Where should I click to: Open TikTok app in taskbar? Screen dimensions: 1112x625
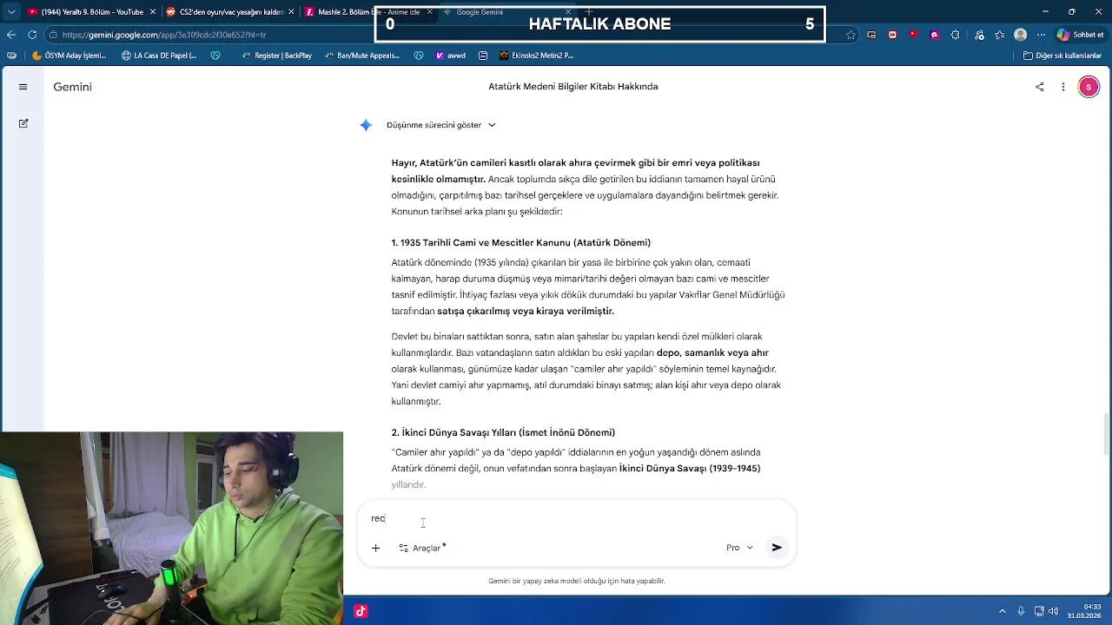(x=361, y=611)
